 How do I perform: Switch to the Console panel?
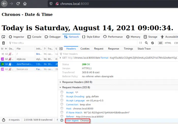click(34, 37)
